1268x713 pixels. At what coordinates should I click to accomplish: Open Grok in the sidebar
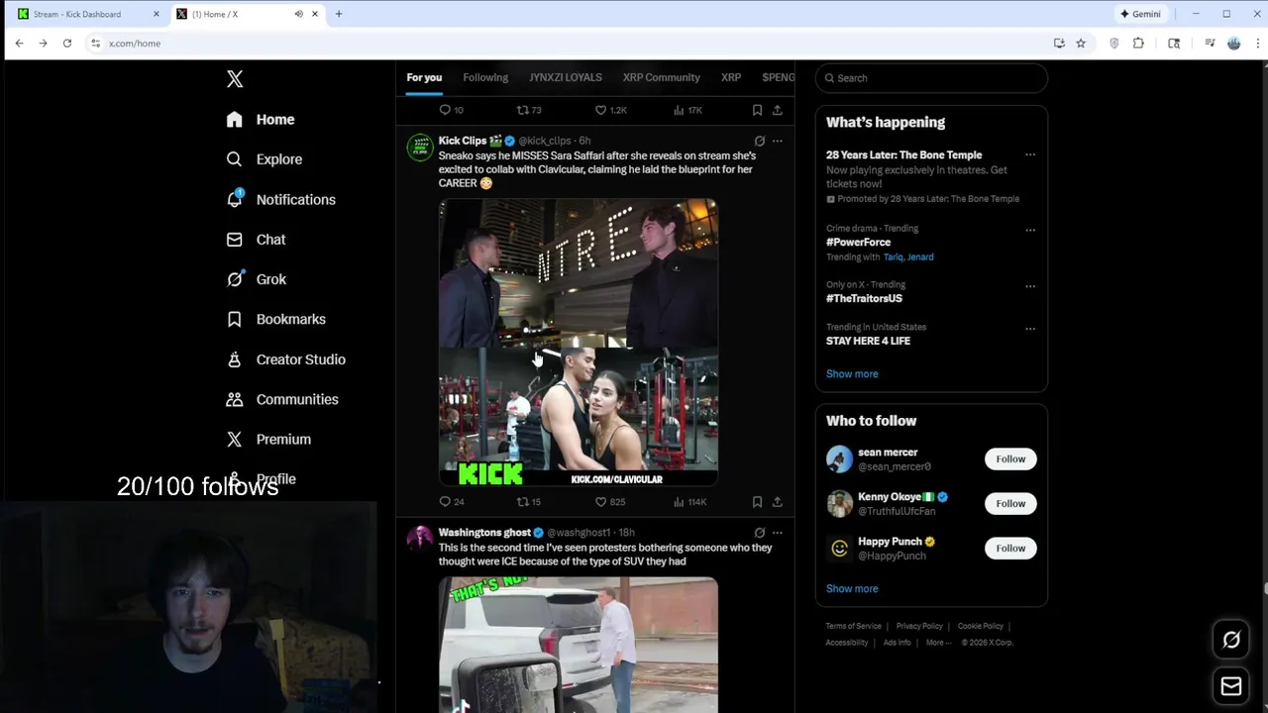pos(256,279)
